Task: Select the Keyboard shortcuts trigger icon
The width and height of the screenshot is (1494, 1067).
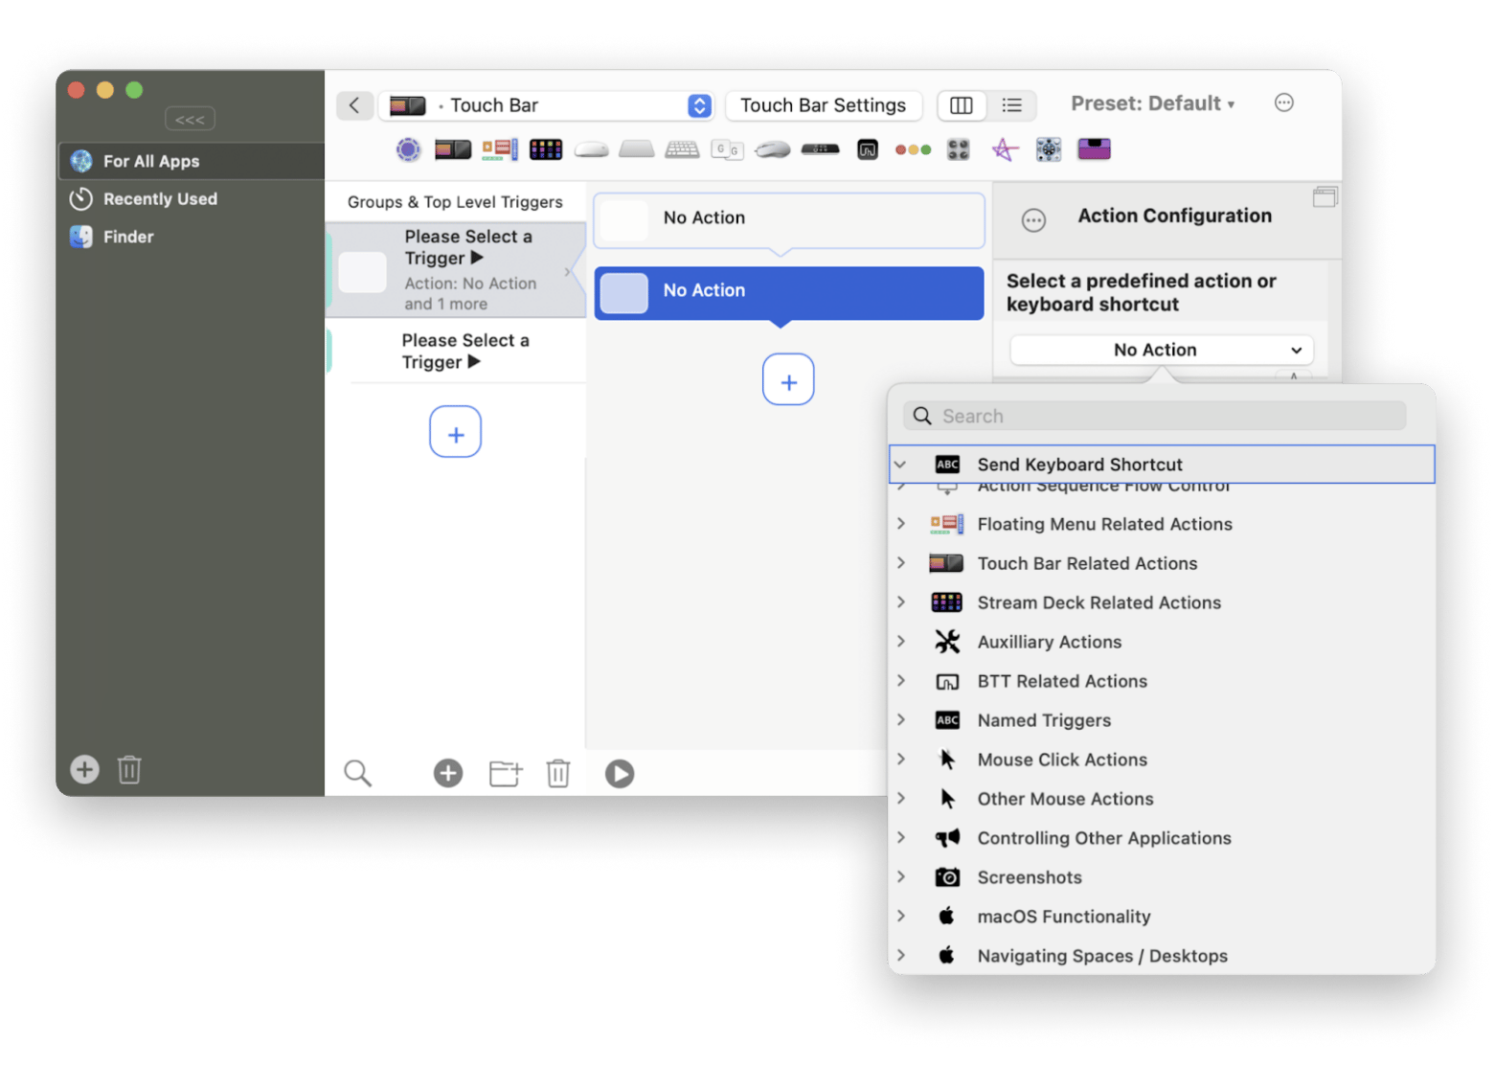Action: [x=682, y=149]
